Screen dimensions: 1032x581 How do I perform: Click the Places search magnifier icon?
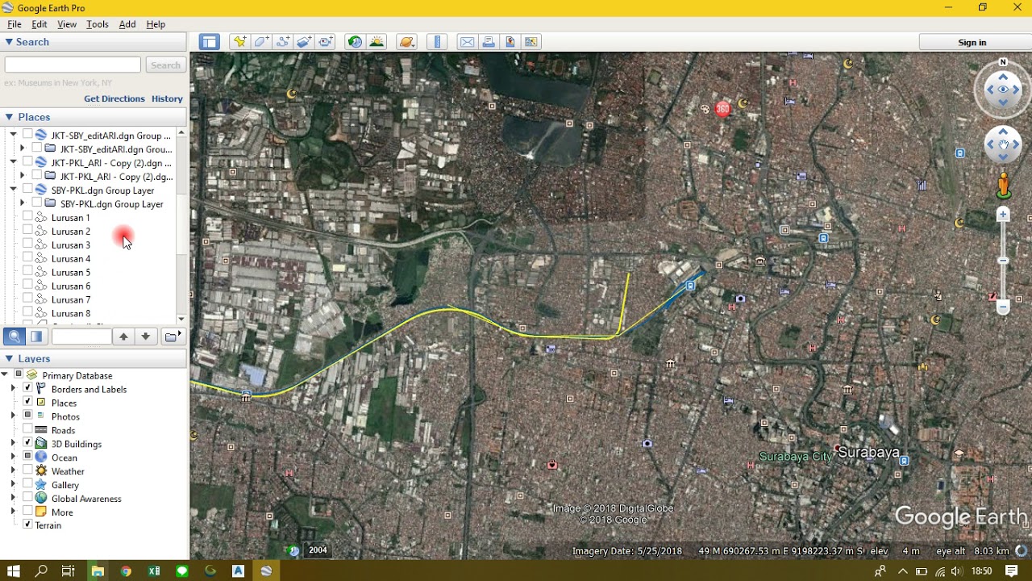coord(14,336)
